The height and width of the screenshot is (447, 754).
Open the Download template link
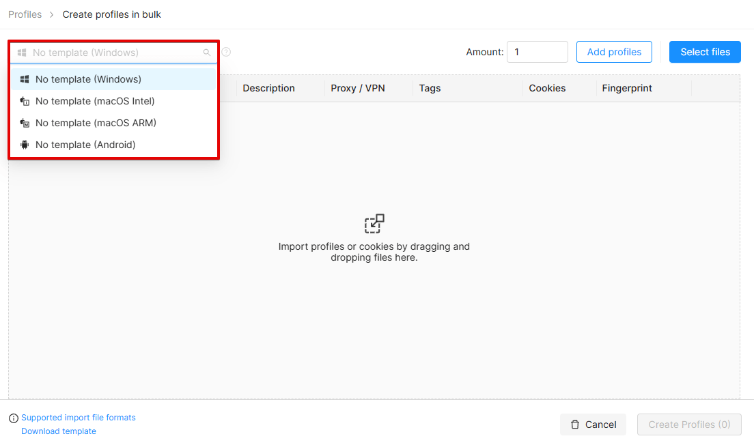point(59,431)
